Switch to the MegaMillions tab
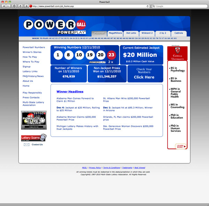 [115, 34]
